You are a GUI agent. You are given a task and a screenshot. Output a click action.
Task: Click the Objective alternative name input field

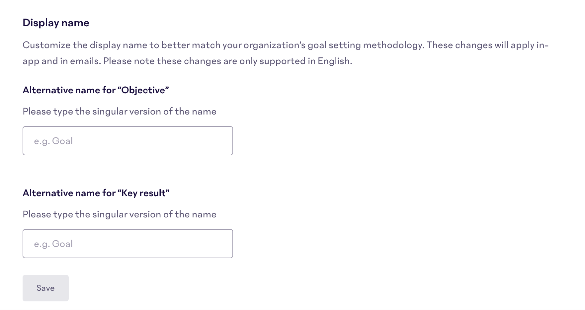click(x=127, y=141)
